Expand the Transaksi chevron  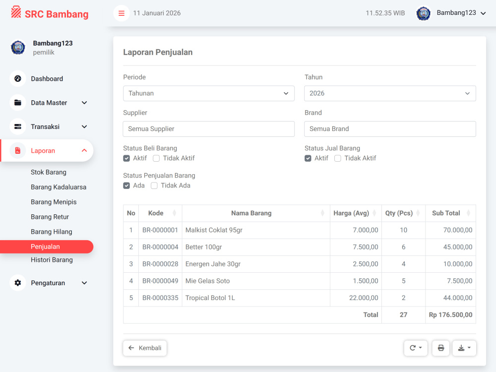pyautogui.click(x=84, y=126)
